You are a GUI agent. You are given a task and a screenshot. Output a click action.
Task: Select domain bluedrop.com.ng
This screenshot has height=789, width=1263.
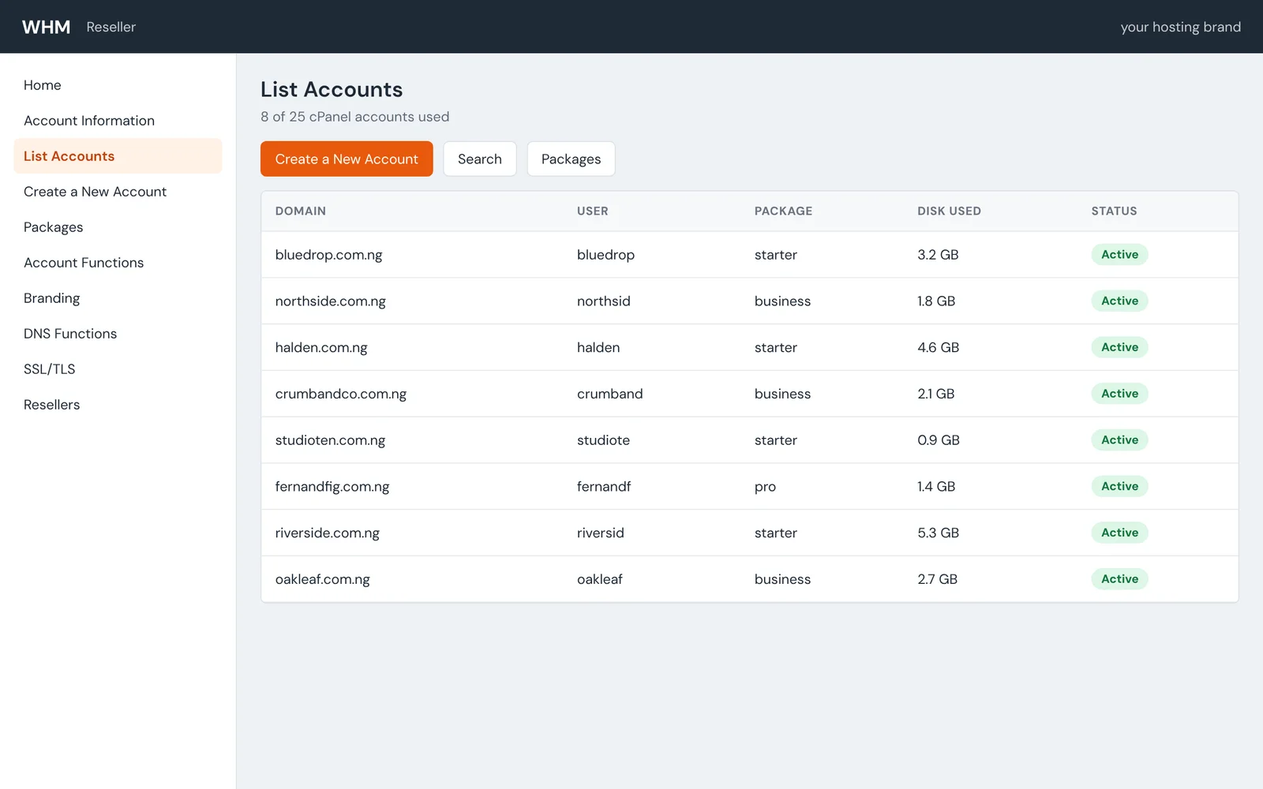[x=328, y=255]
